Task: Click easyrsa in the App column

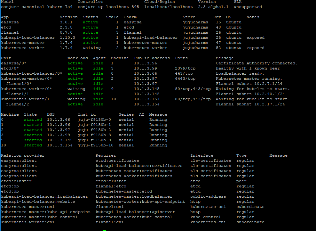Action: point(10,22)
